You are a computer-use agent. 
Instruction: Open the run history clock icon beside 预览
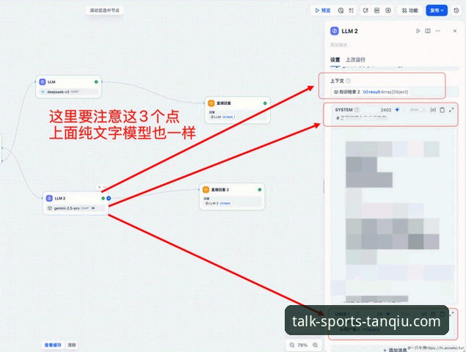(341, 10)
